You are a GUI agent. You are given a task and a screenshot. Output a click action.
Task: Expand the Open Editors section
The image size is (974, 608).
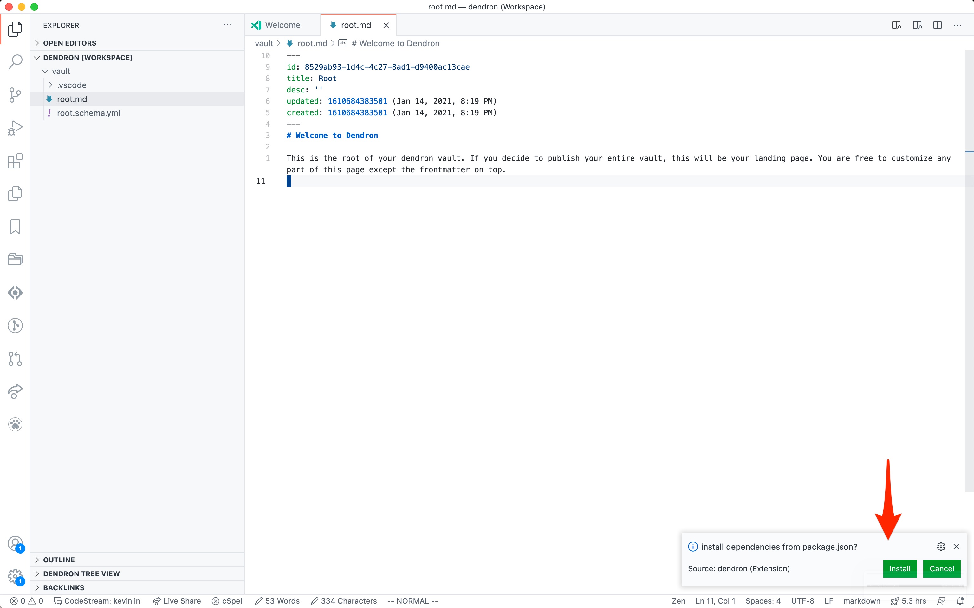pos(137,43)
